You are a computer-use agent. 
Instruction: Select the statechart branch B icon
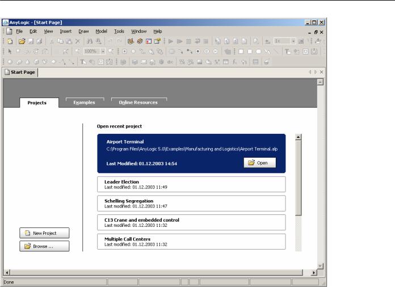pos(207,52)
